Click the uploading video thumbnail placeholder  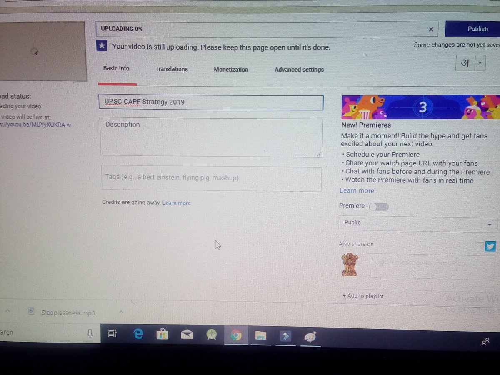pyautogui.click(x=43, y=51)
